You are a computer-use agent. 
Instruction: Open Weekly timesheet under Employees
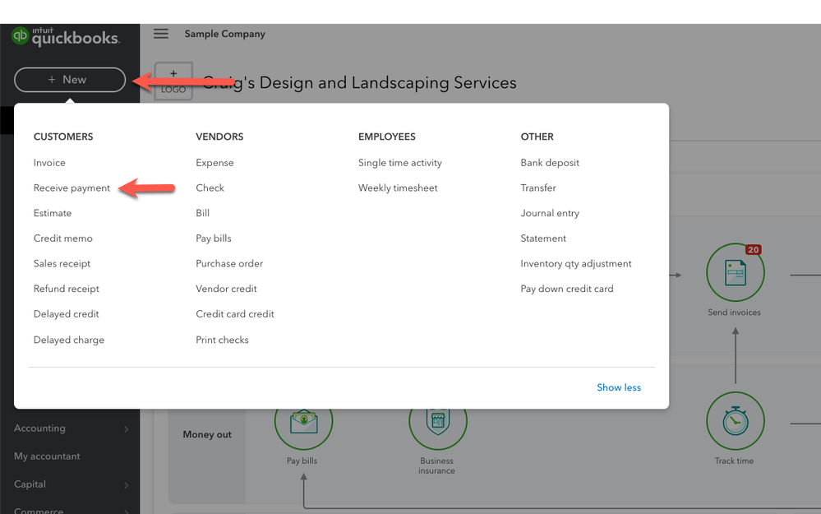coord(398,188)
